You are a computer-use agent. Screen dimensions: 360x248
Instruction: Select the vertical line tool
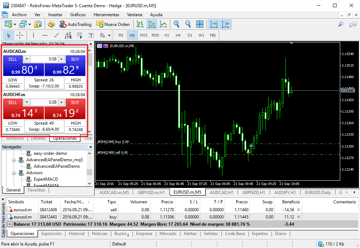(33, 35)
